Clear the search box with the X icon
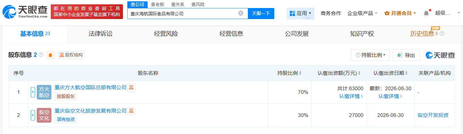The image size is (463, 134). [241, 13]
